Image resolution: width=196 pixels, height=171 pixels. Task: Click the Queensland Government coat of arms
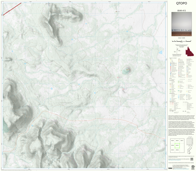point(193,167)
